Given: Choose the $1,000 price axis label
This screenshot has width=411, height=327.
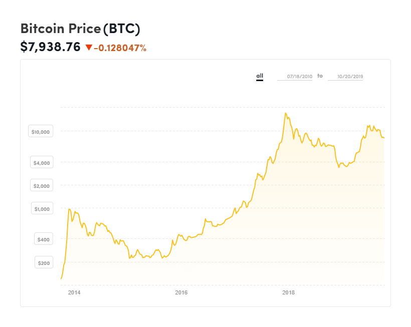Looking at the screenshot, I should (43, 209).
